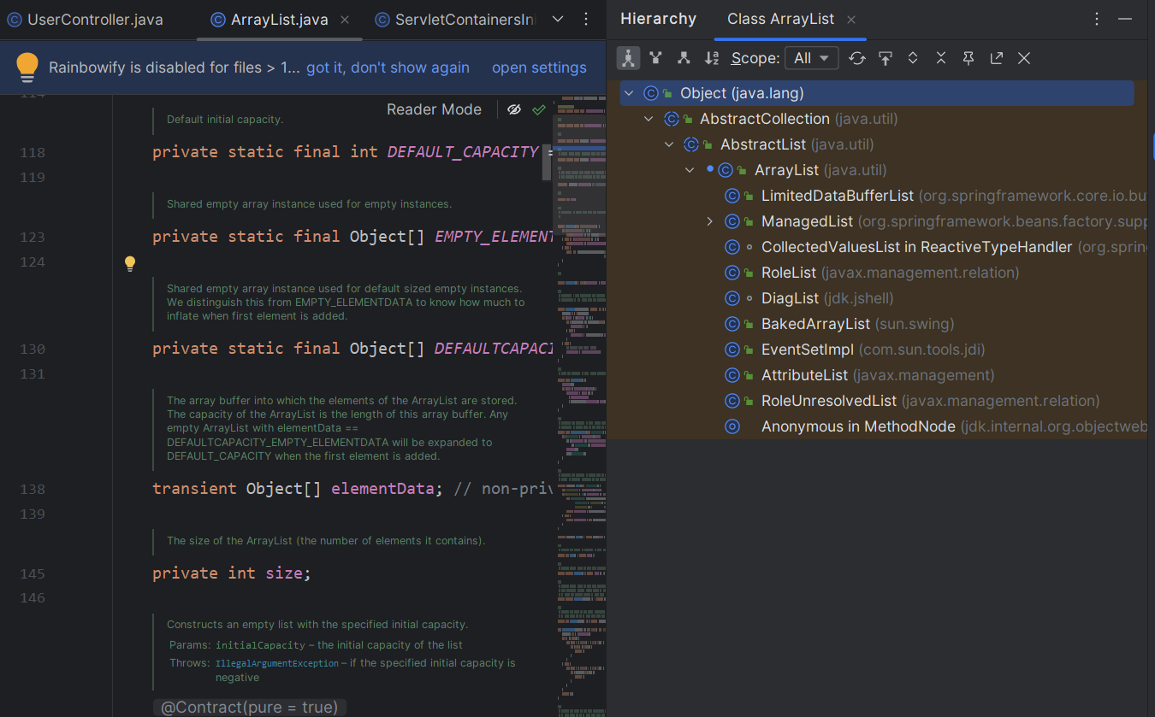Show hidden editor tabs dropdown

(x=558, y=19)
